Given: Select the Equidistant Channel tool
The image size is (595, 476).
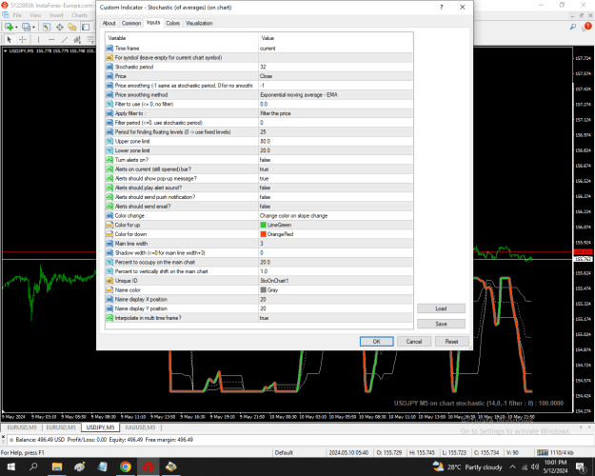Looking at the screenshot, I should tap(77, 39).
